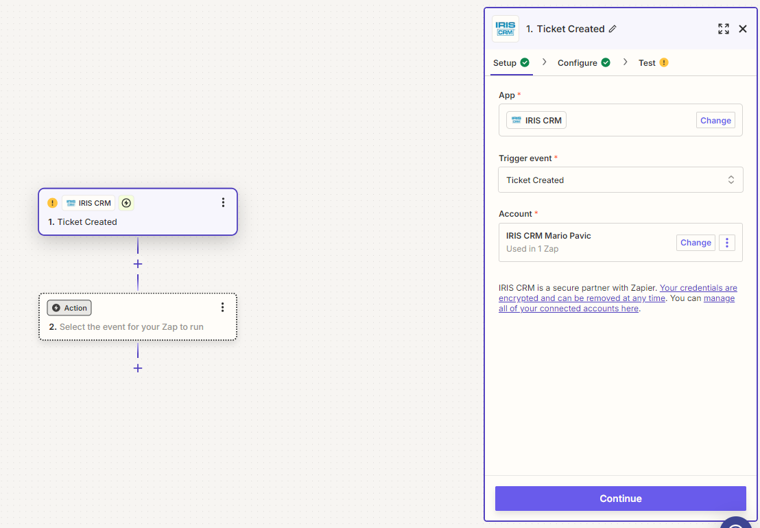Click the IRIS CRM logo in panel header

(x=505, y=29)
